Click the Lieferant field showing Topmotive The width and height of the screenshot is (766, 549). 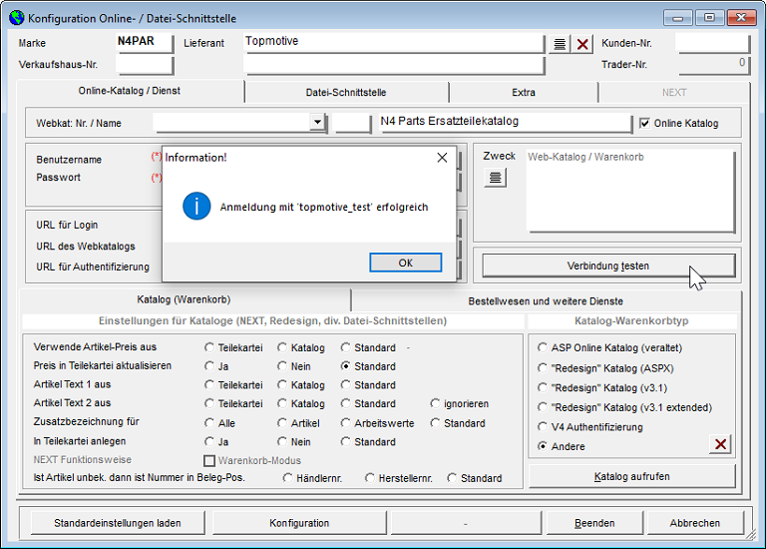[393, 42]
